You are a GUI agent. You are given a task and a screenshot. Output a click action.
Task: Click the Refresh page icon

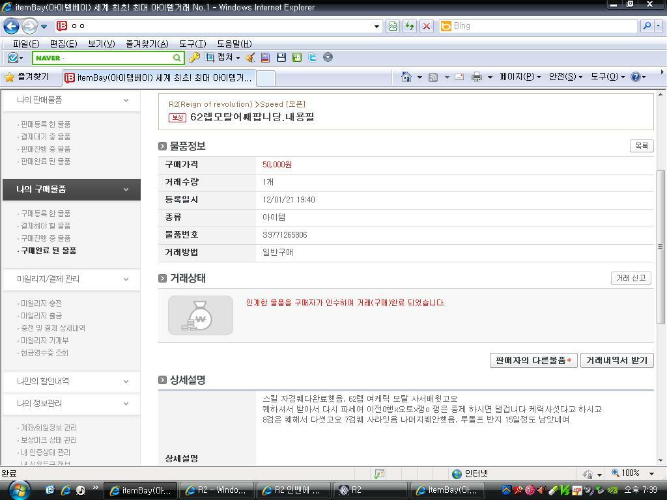point(410,26)
